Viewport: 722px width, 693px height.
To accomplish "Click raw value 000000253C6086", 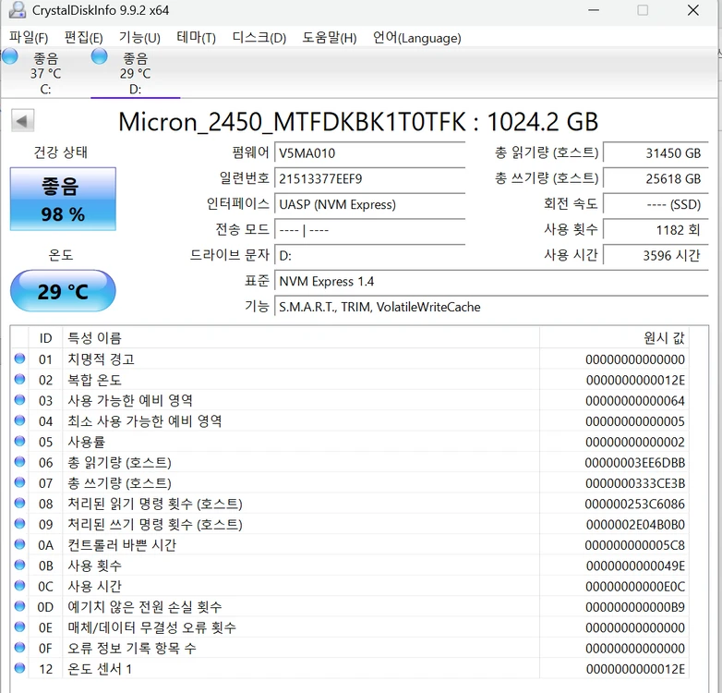I will click(x=635, y=504).
